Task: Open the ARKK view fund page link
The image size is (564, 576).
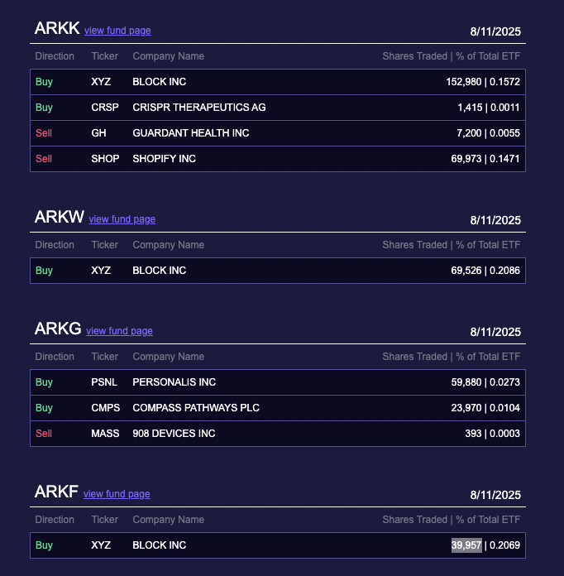Action: click(117, 31)
